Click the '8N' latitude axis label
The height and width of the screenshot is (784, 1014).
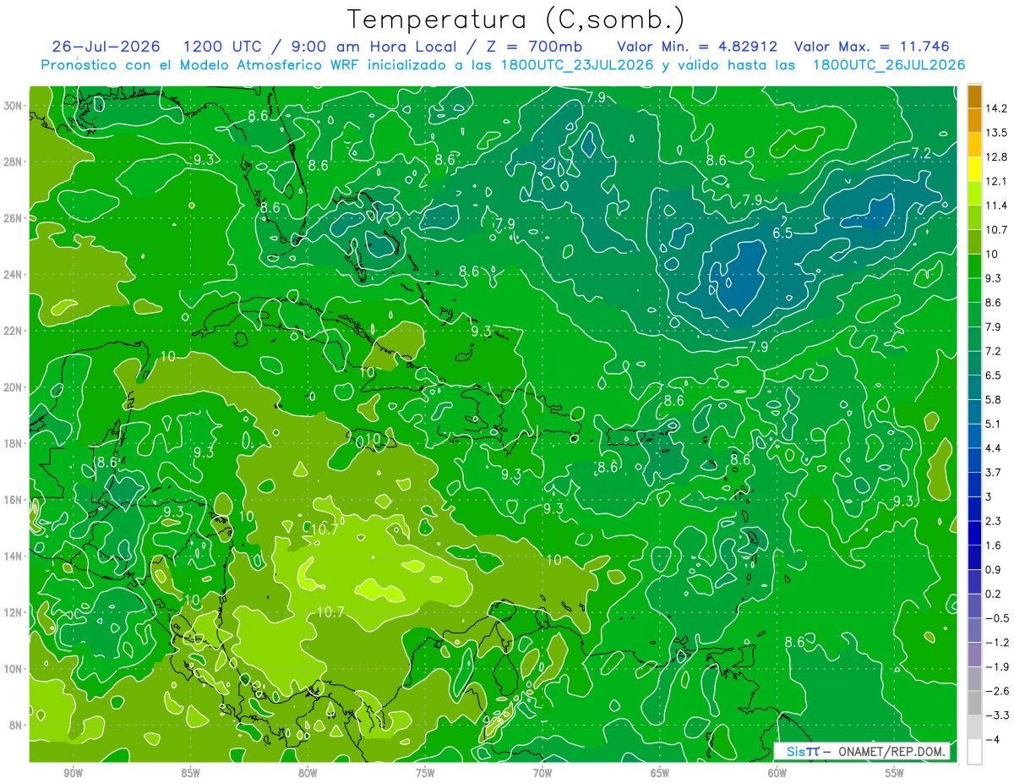pos(17,726)
